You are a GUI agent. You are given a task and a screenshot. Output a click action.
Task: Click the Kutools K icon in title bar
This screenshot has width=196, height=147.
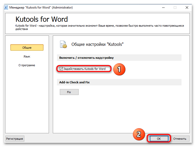[6, 8]
